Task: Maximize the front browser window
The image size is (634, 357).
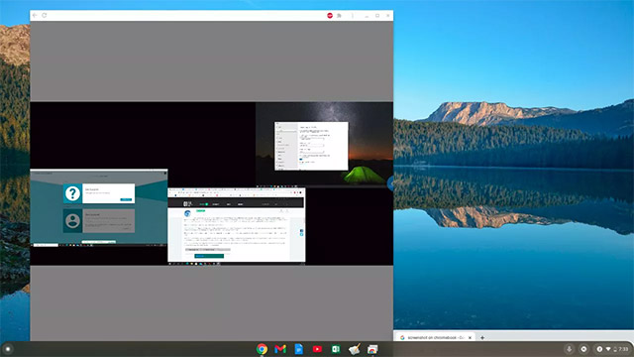Action: pyautogui.click(x=377, y=16)
